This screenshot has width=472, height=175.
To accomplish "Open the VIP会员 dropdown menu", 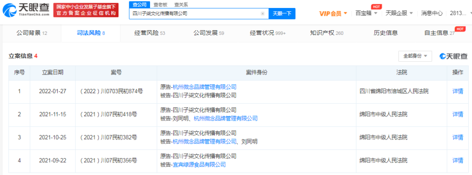I will (333, 13).
